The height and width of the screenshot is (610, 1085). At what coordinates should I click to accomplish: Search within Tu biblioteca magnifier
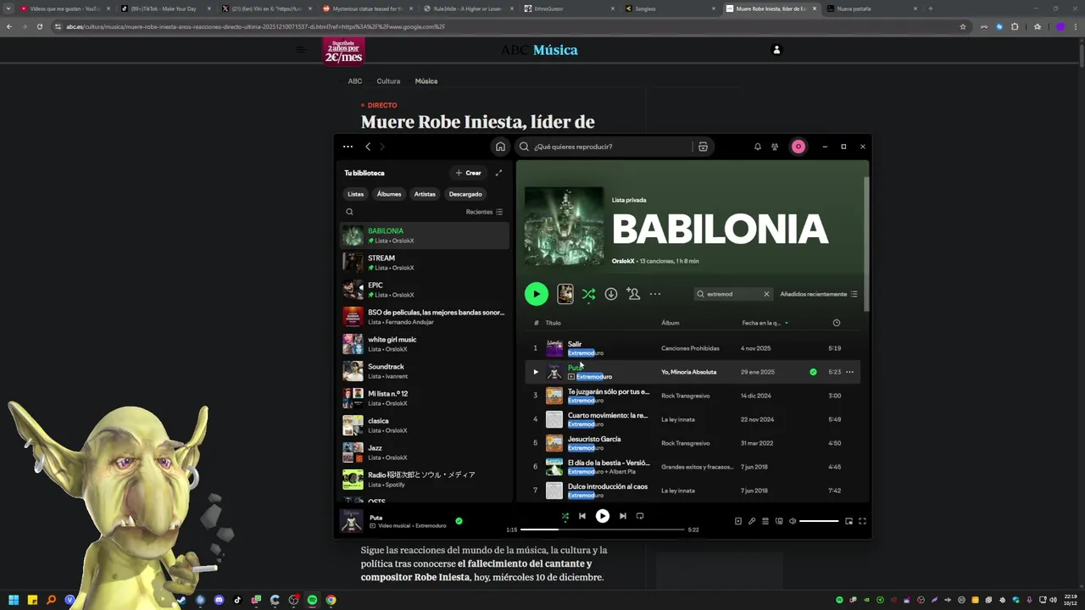(349, 212)
